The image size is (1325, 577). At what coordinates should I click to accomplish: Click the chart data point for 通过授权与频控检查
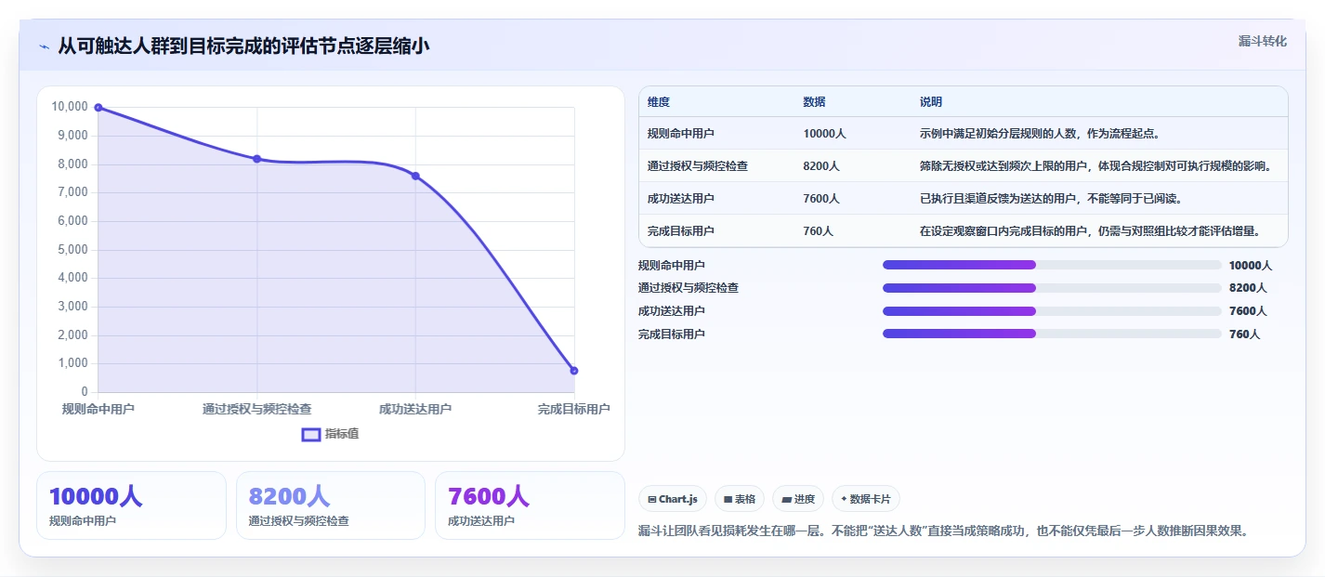[257, 159]
